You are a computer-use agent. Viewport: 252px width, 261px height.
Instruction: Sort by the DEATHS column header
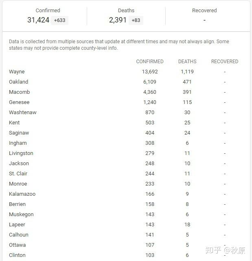(x=187, y=62)
